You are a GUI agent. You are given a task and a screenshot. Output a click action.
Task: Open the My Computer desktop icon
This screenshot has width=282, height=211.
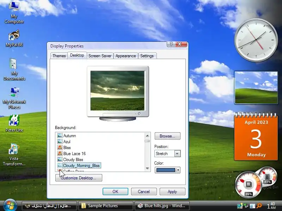pos(14,13)
